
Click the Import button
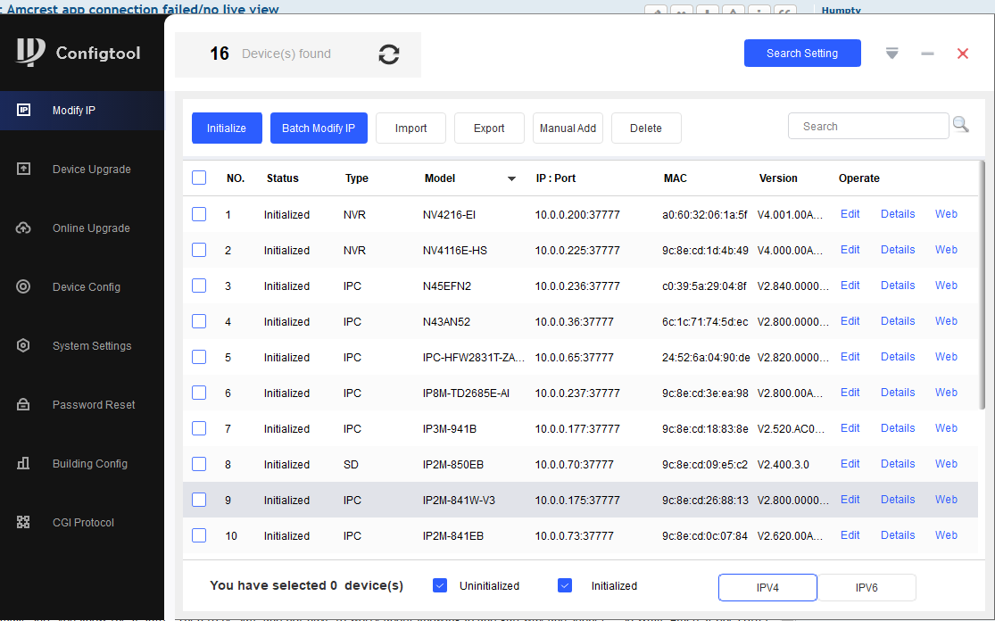click(410, 128)
